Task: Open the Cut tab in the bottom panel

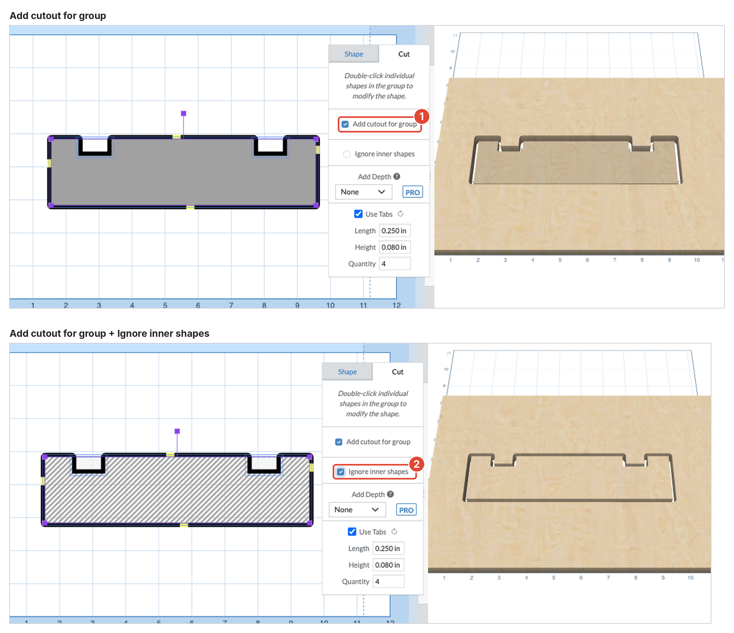Action: click(x=398, y=372)
